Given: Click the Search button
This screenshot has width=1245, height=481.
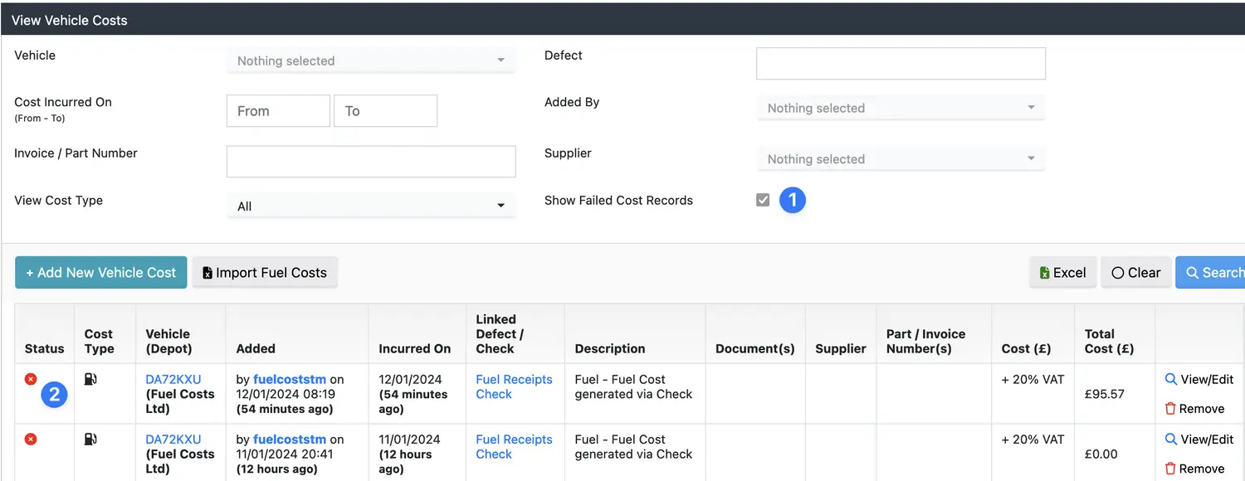Looking at the screenshot, I should tap(1213, 272).
